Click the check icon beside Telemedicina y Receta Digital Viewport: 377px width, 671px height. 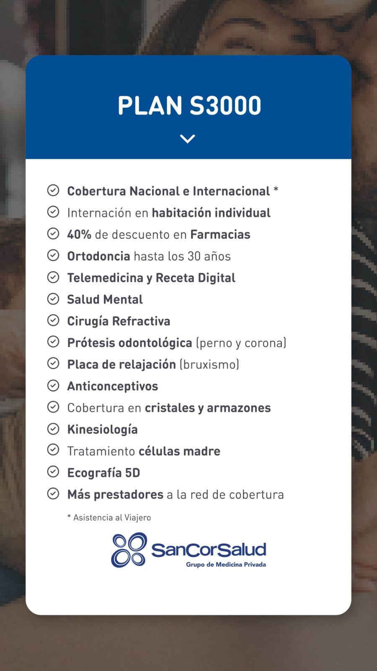point(53,277)
